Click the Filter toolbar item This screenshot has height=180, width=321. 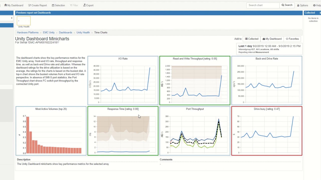pyautogui.click(x=74, y=5)
